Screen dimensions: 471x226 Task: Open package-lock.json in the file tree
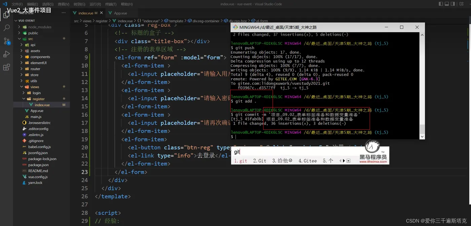[42, 159]
